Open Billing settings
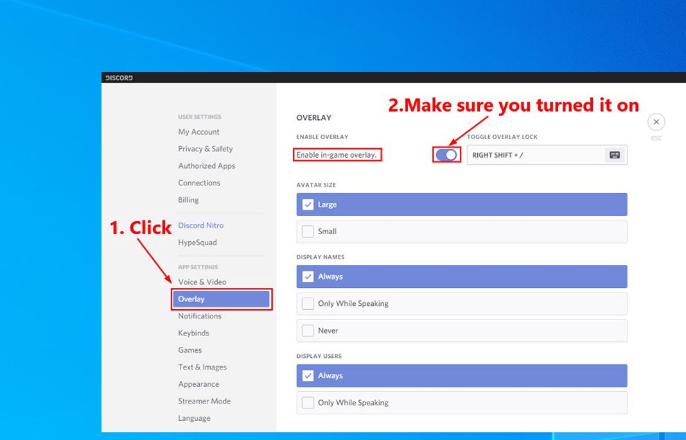 pyautogui.click(x=188, y=200)
